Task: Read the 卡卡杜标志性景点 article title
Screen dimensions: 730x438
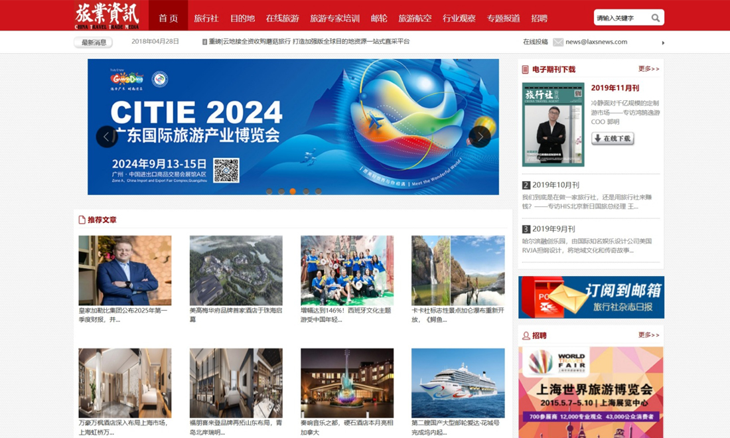Action: point(458,315)
